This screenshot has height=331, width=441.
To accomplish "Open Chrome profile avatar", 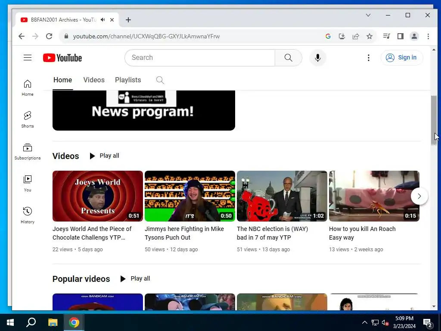I will coord(414,36).
